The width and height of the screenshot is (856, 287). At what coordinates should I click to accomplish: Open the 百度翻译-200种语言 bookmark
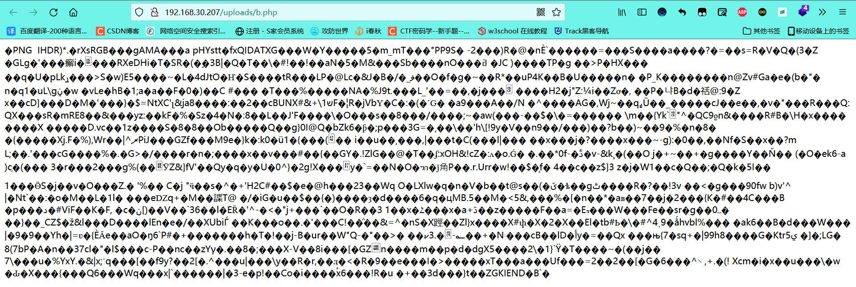[x=47, y=31]
